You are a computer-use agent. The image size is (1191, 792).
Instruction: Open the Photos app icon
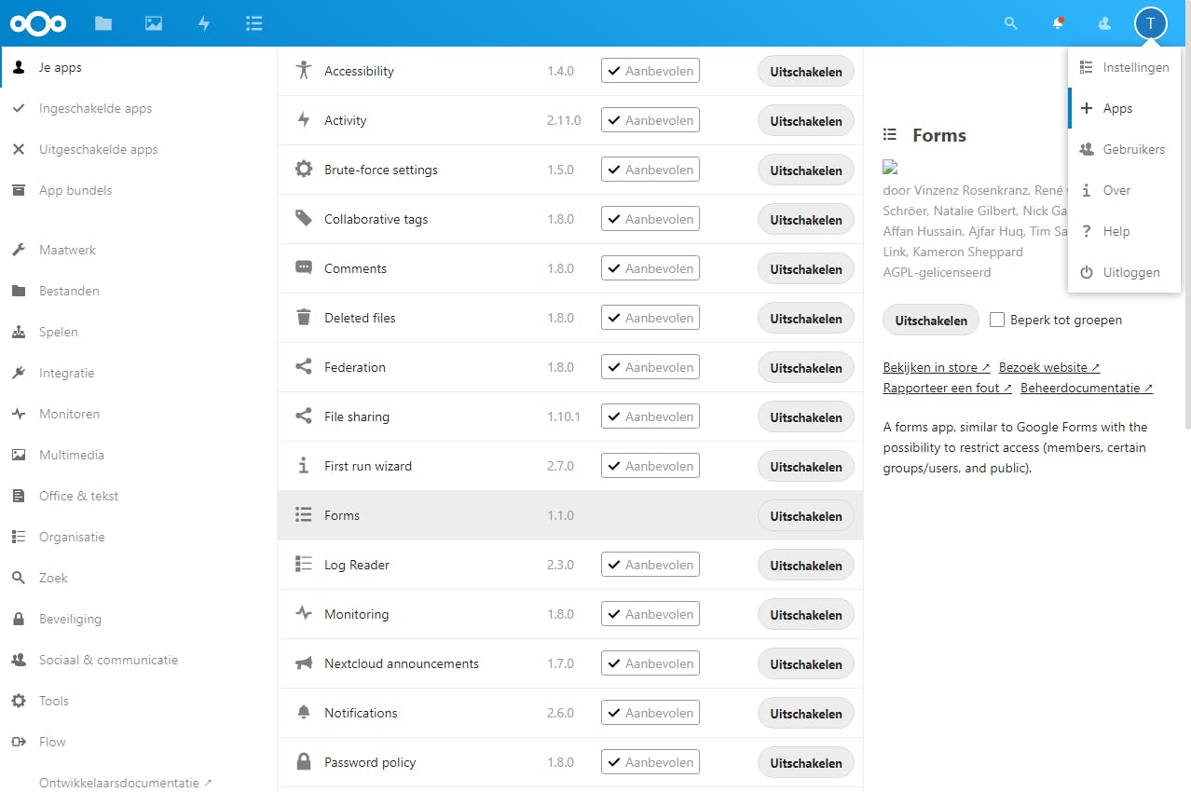tap(154, 23)
